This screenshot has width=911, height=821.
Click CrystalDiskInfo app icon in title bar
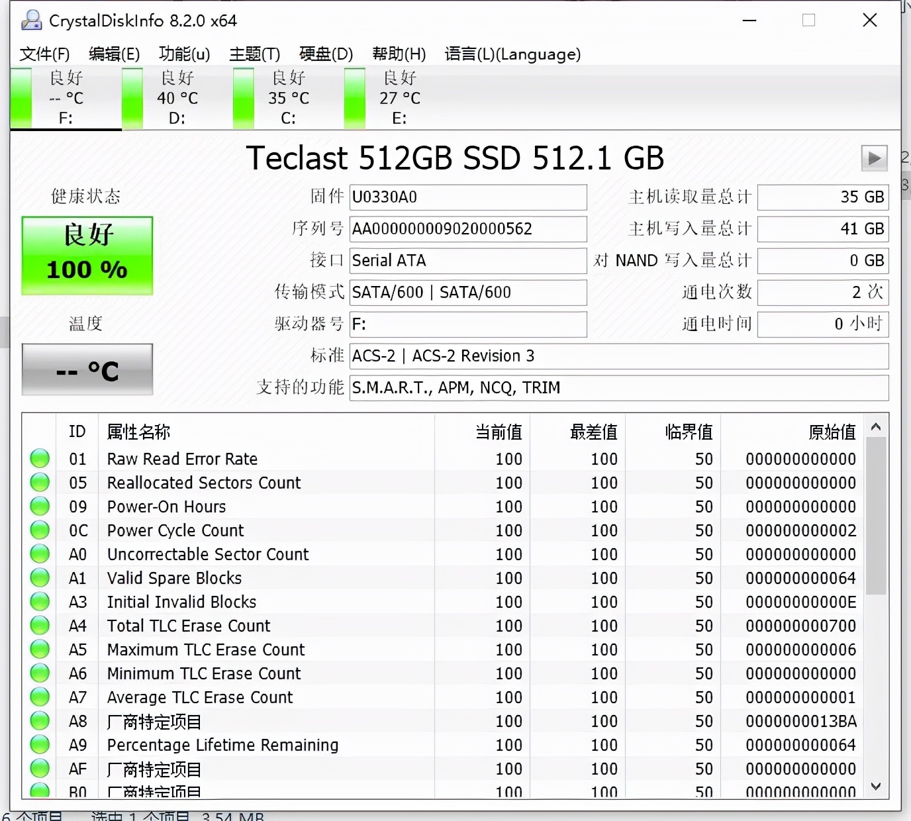[31, 21]
